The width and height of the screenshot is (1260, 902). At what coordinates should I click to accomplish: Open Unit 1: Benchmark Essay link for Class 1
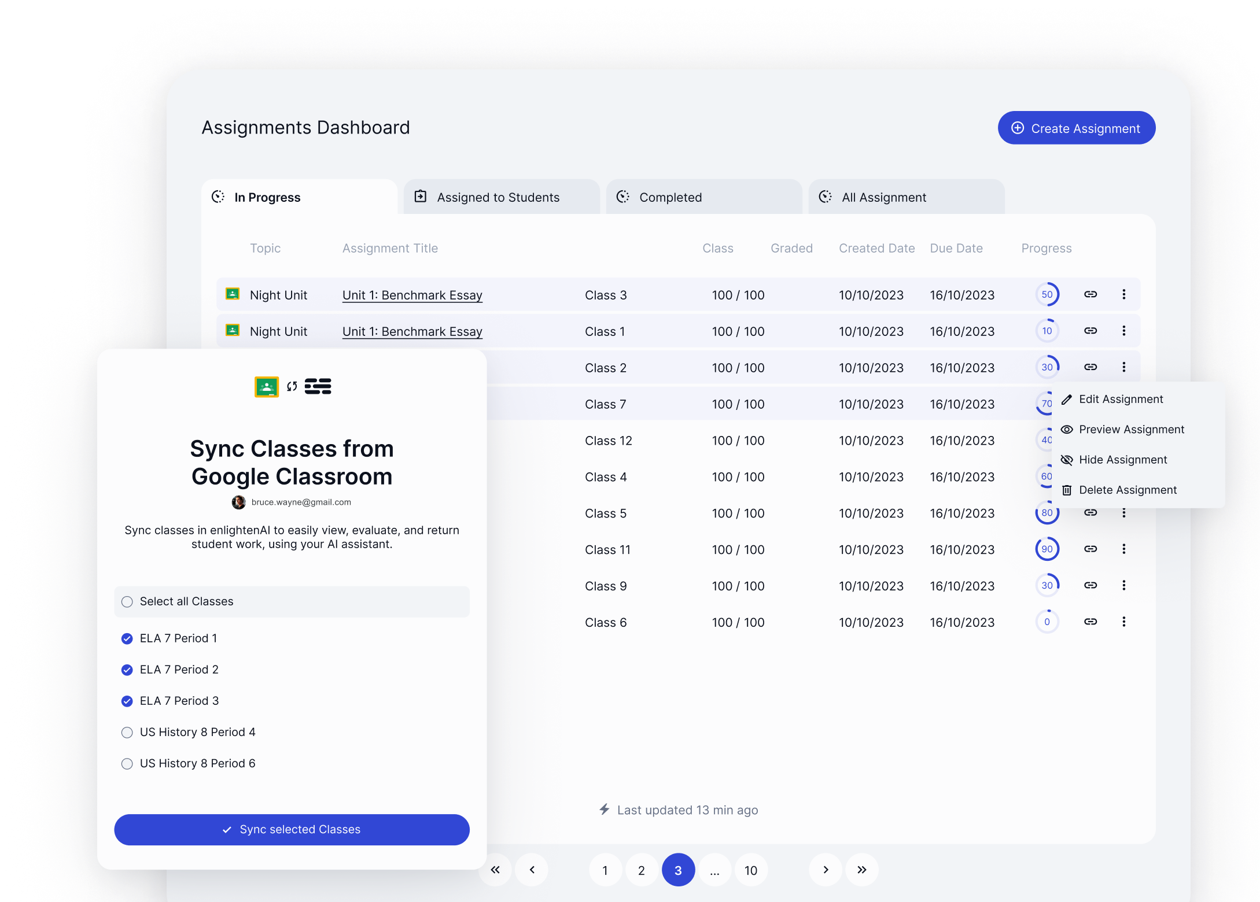[412, 331]
